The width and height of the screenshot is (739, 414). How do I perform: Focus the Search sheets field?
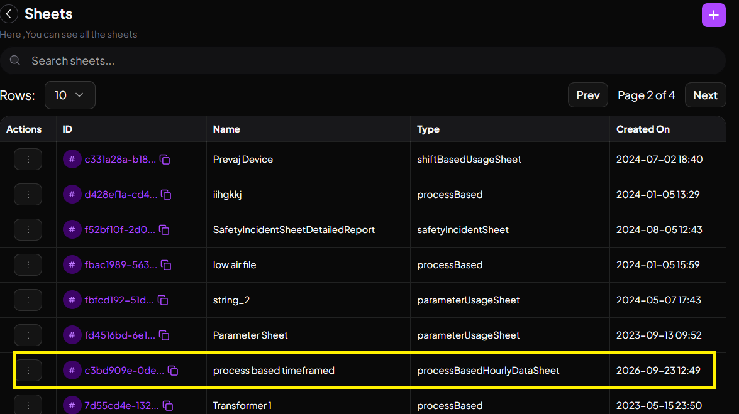click(x=363, y=61)
